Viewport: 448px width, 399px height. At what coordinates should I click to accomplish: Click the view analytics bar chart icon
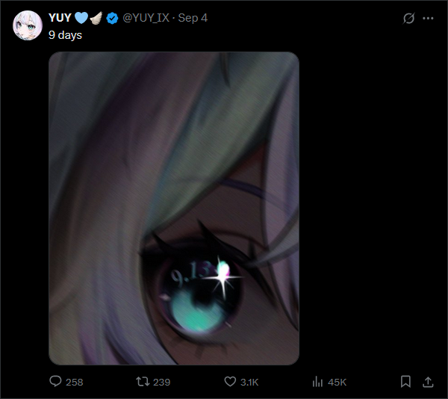pyautogui.click(x=317, y=382)
